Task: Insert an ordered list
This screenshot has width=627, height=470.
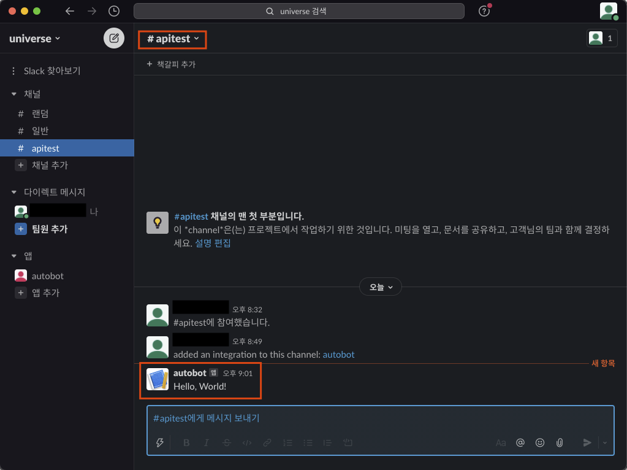Action: [x=287, y=442]
